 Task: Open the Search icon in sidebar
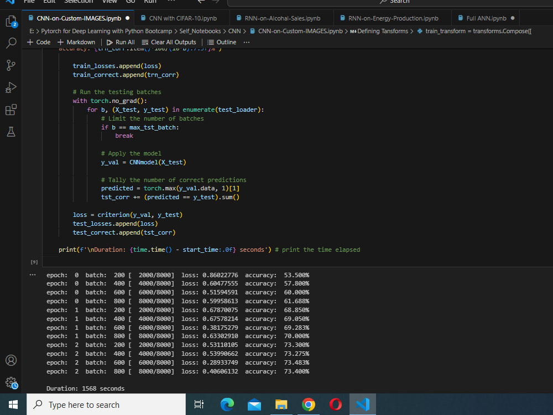(x=11, y=43)
